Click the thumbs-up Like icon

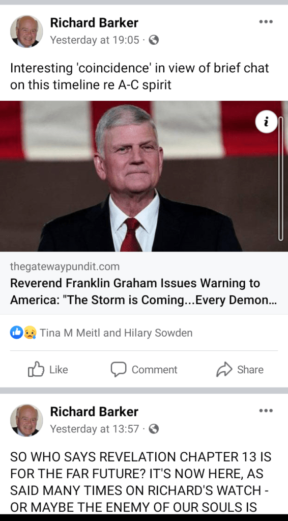pyautogui.click(x=36, y=369)
